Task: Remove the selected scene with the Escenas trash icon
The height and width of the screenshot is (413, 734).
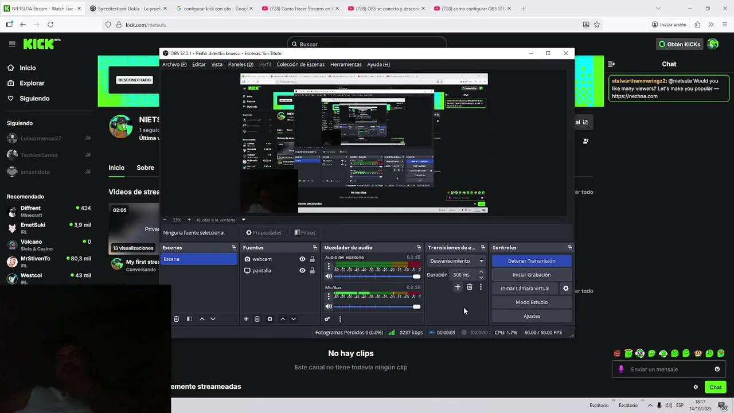Action: 176,319
